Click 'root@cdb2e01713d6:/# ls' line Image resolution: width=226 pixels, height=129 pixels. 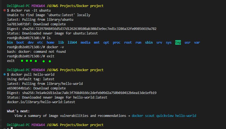tap(29, 38)
